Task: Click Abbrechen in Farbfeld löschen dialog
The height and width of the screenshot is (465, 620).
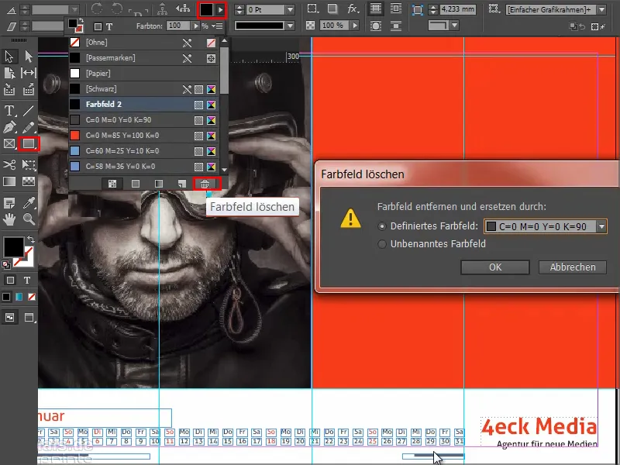Action: pyautogui.click(x=573, y=267)
